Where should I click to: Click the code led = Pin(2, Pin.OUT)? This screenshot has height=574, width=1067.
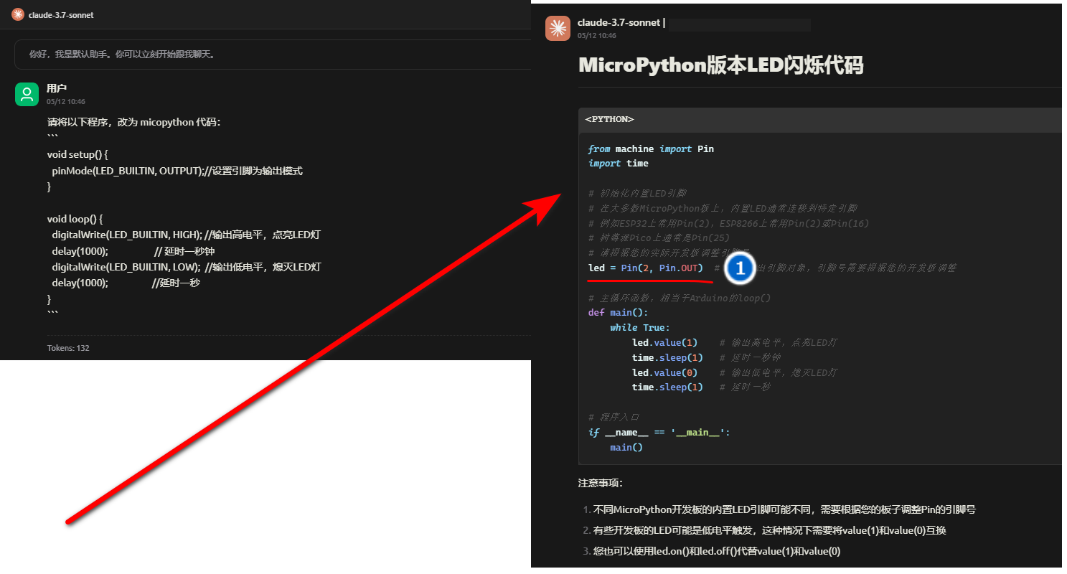pos(645,268)
